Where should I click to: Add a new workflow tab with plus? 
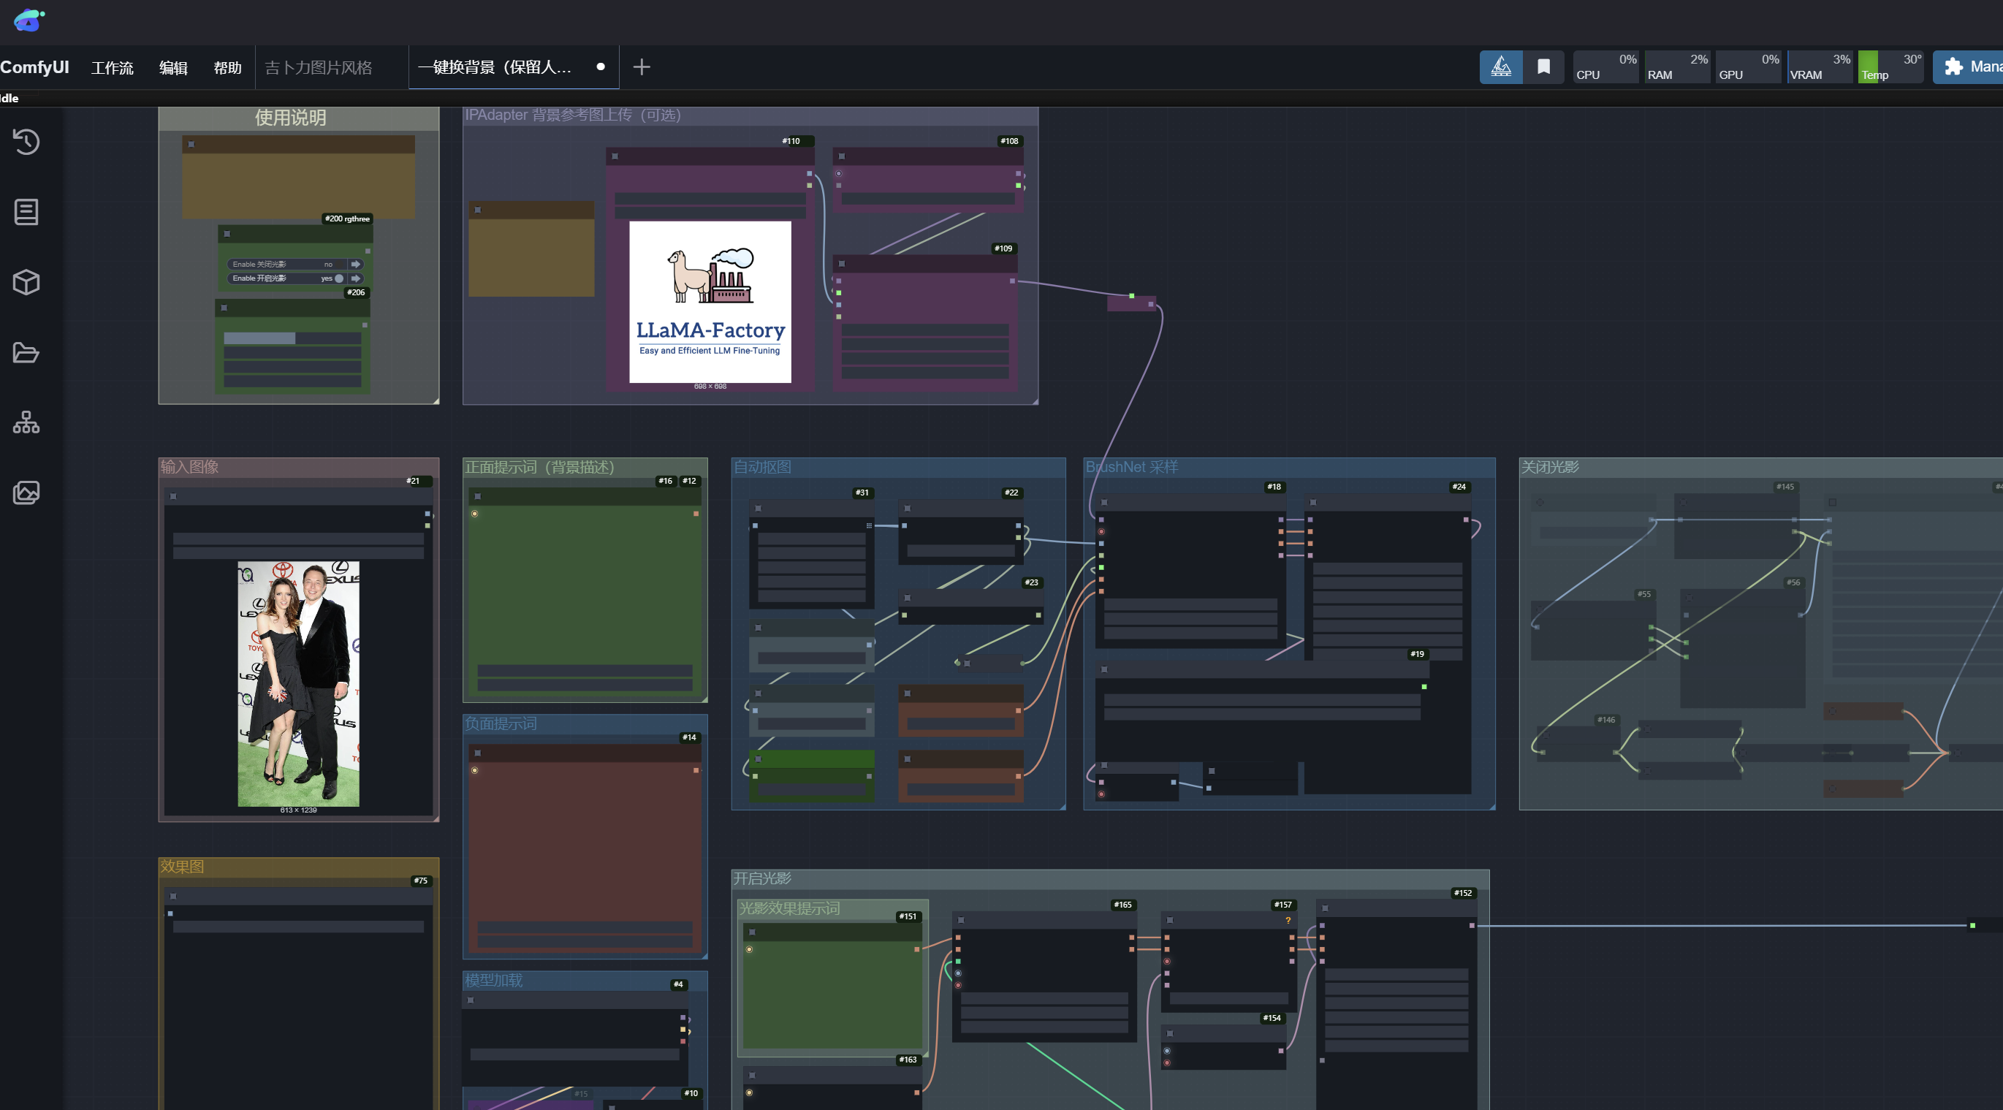pyautogui.click(x=641, y=66)
